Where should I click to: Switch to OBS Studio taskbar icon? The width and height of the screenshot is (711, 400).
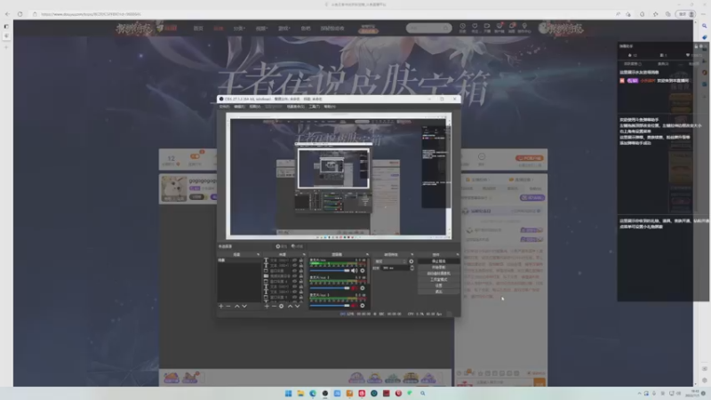tap(325, 393)
